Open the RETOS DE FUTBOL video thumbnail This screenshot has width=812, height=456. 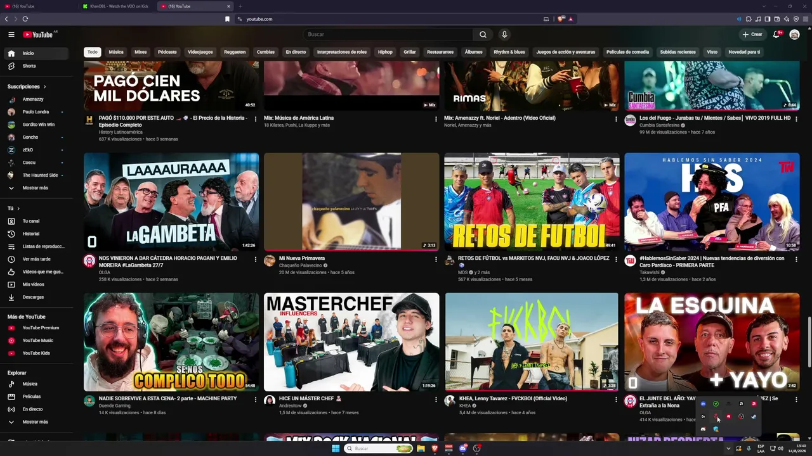pos(532,201)
